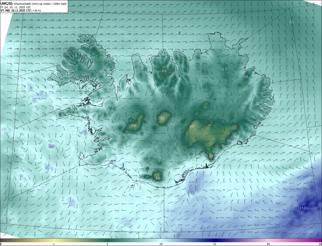Click the 3.4 value near the south coast
Screen dimensions: 322x246
point(211,156)
